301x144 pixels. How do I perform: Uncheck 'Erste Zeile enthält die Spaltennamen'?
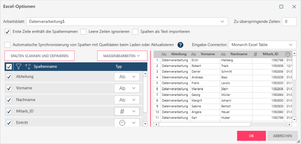pyautogui.click(x=8, y=32)
